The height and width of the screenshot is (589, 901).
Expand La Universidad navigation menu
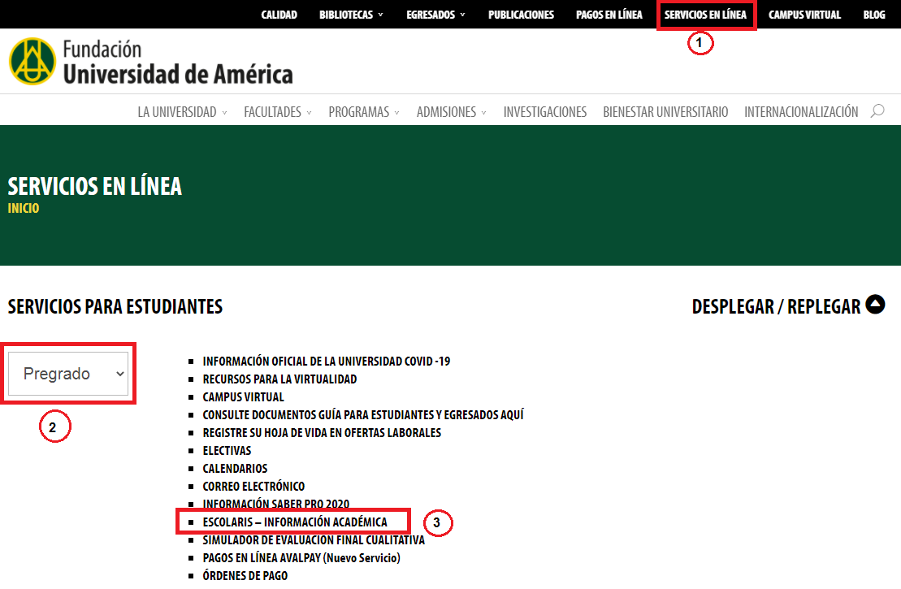[x=182, y=112]
